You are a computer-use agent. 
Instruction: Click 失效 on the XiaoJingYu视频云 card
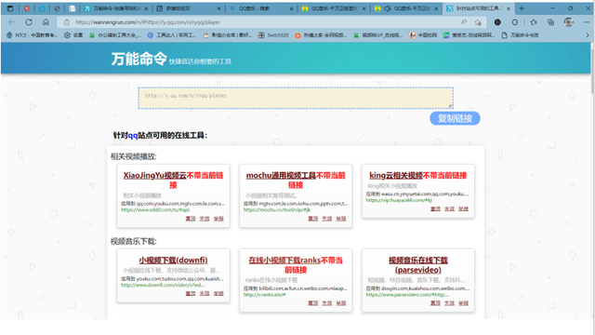pos(205,219)
